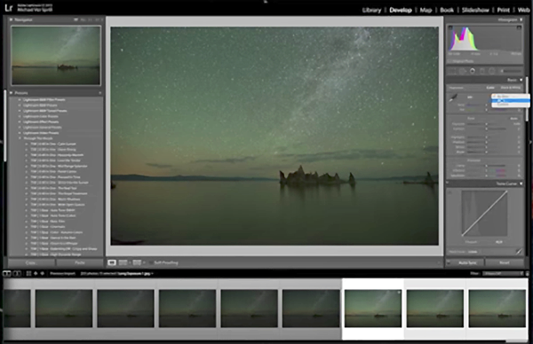Viewport: 533px width, 344px height.
Task: Collapse the Presets panel triangle
Action: [11, 92]
